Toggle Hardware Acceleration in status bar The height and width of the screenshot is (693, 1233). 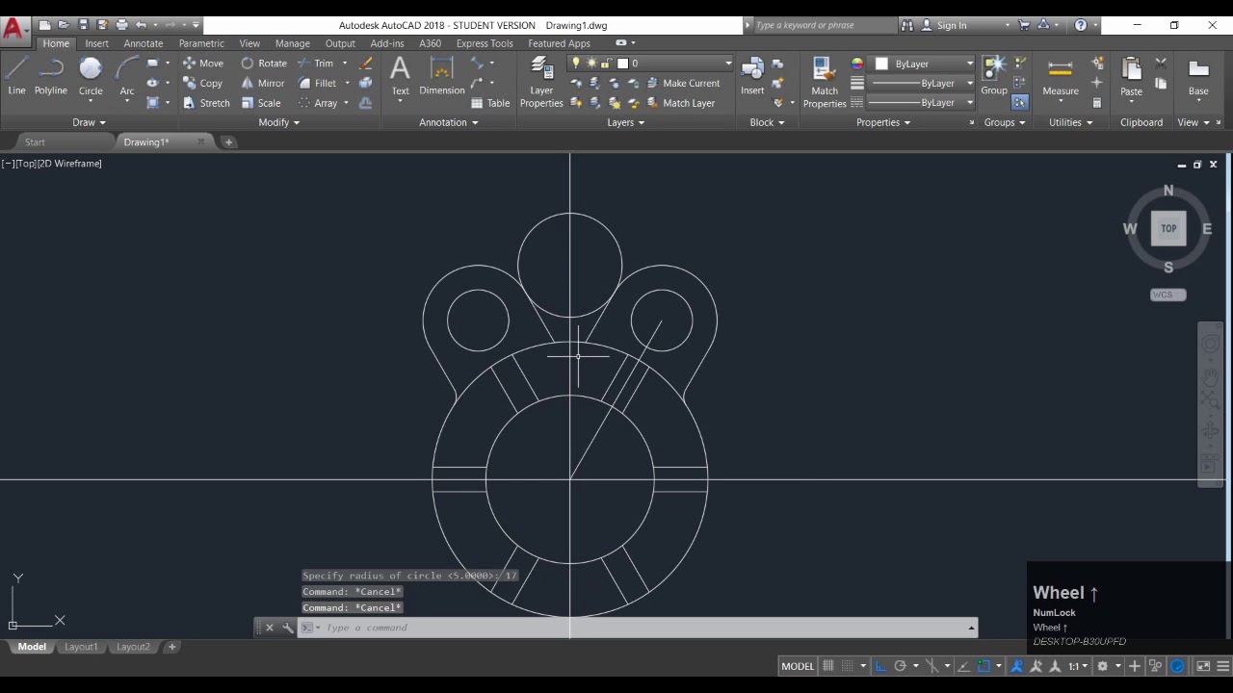click(x=1177, y=666)
